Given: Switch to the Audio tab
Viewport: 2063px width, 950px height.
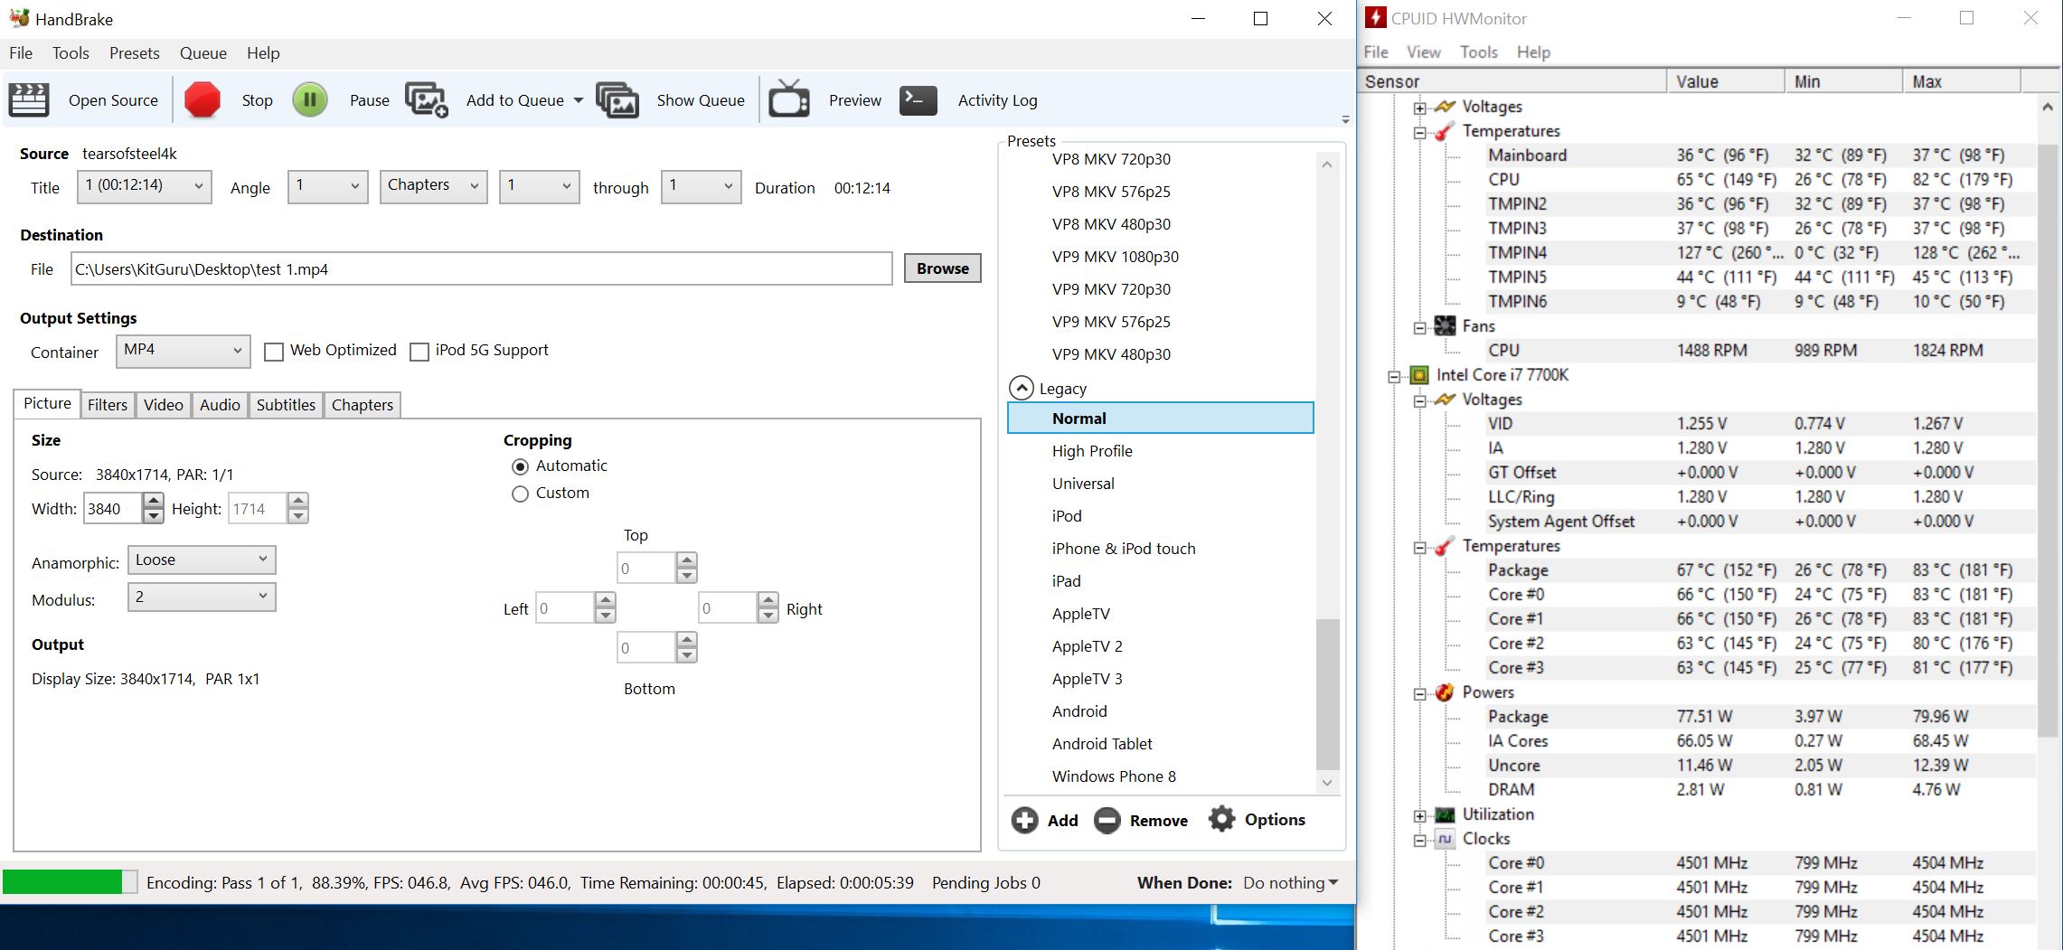Looking at the screenshot, I should [x=220, y=405].
